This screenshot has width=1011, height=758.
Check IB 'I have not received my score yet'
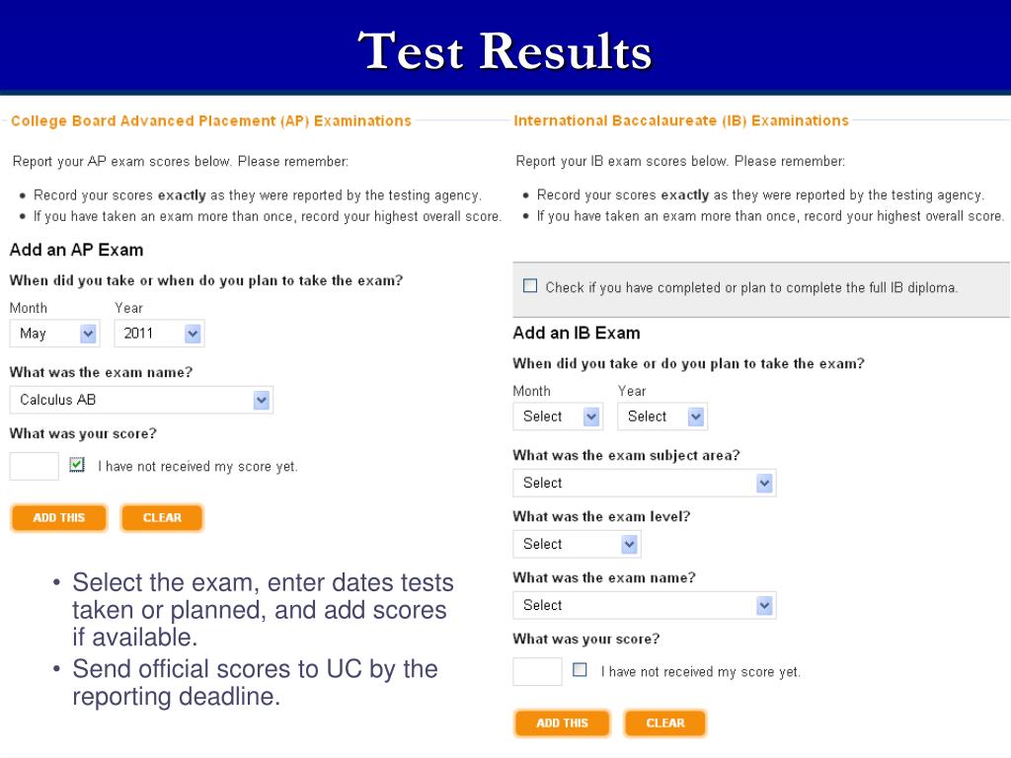click(580, 670)
